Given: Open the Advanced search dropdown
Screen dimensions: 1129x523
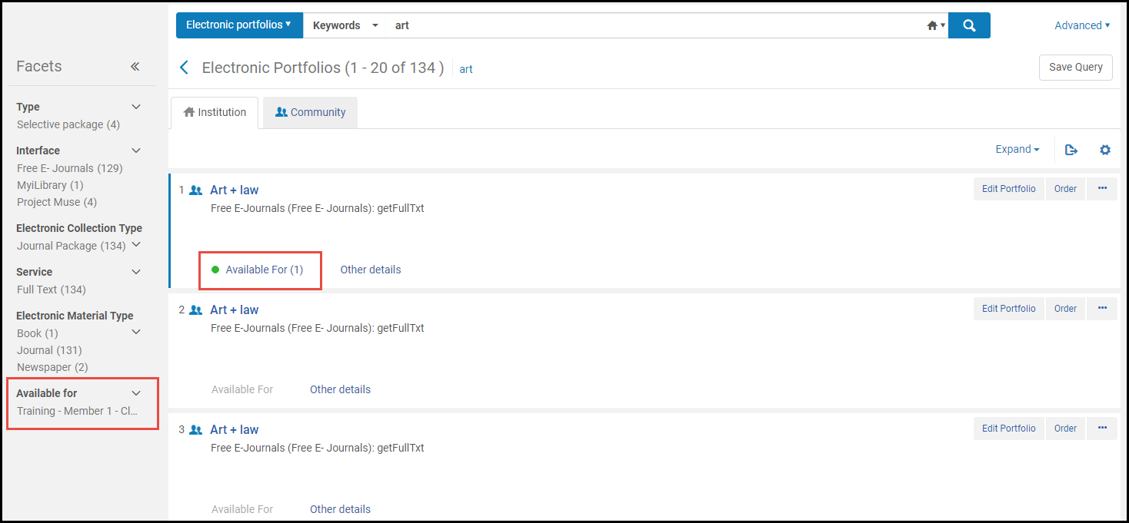Looking at the screenshot, I should tap(1082, 25).
